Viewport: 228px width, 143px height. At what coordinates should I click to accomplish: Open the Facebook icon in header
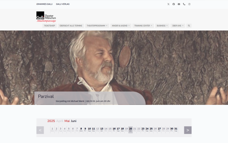(x=174, y=4)
